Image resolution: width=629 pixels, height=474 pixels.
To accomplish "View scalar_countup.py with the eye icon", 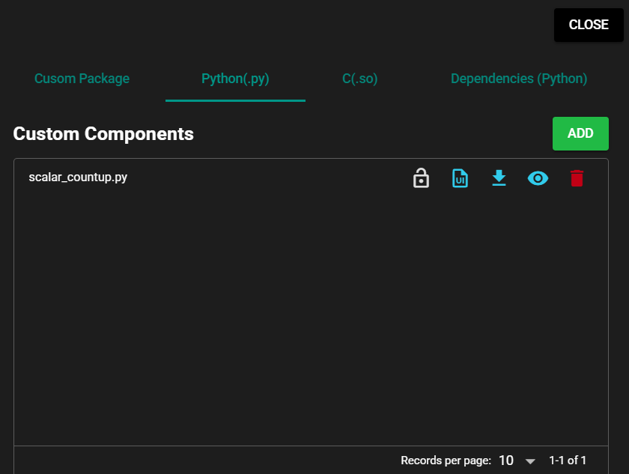I will coord(538,178).
